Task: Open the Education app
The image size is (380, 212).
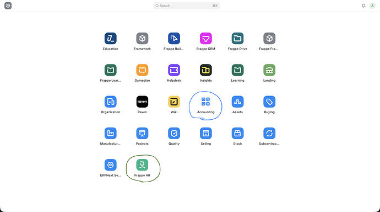Action: tap(111, 38)
